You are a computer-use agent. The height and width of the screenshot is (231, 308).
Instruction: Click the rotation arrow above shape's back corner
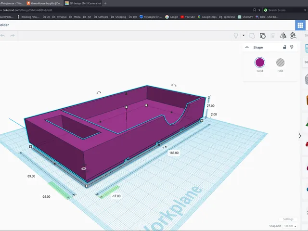pos(174,85)
